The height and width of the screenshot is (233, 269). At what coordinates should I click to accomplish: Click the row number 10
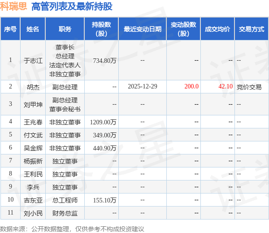click(10, 199)
